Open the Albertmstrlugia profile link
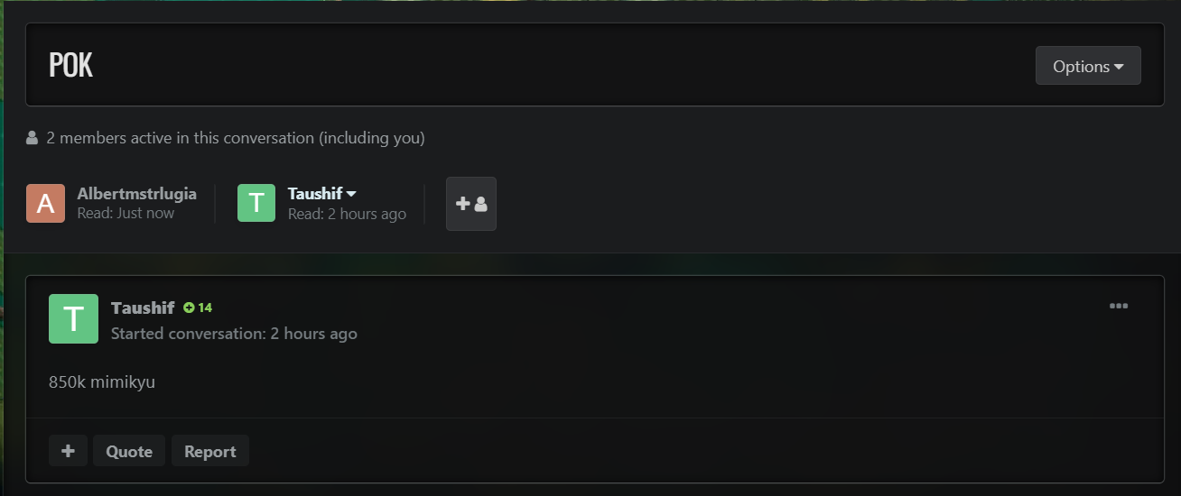This screenshot has height=496, width=1181. click(x=136, y=193)
